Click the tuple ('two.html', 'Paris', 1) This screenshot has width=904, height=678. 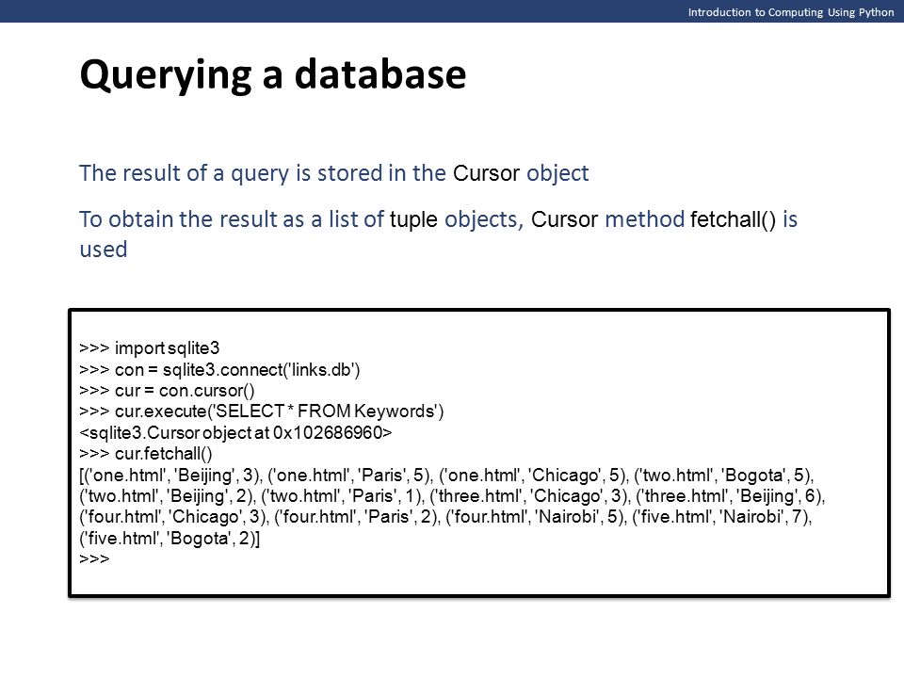(341, 496)
